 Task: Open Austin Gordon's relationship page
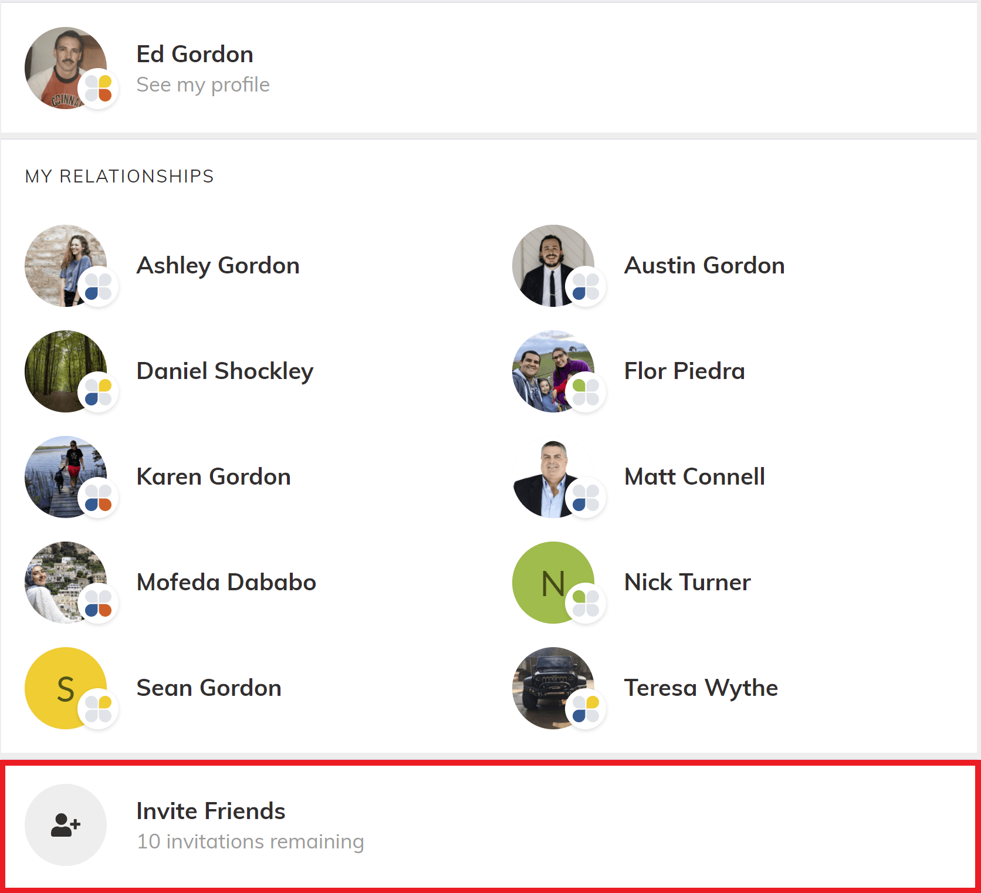pos(704,266)
